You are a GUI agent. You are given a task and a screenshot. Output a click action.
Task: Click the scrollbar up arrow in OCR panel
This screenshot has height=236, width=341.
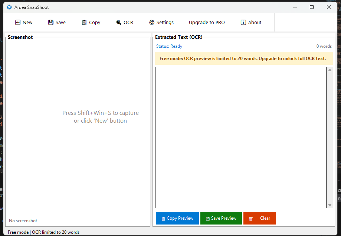pyautogui.click(x=330, y=70)
